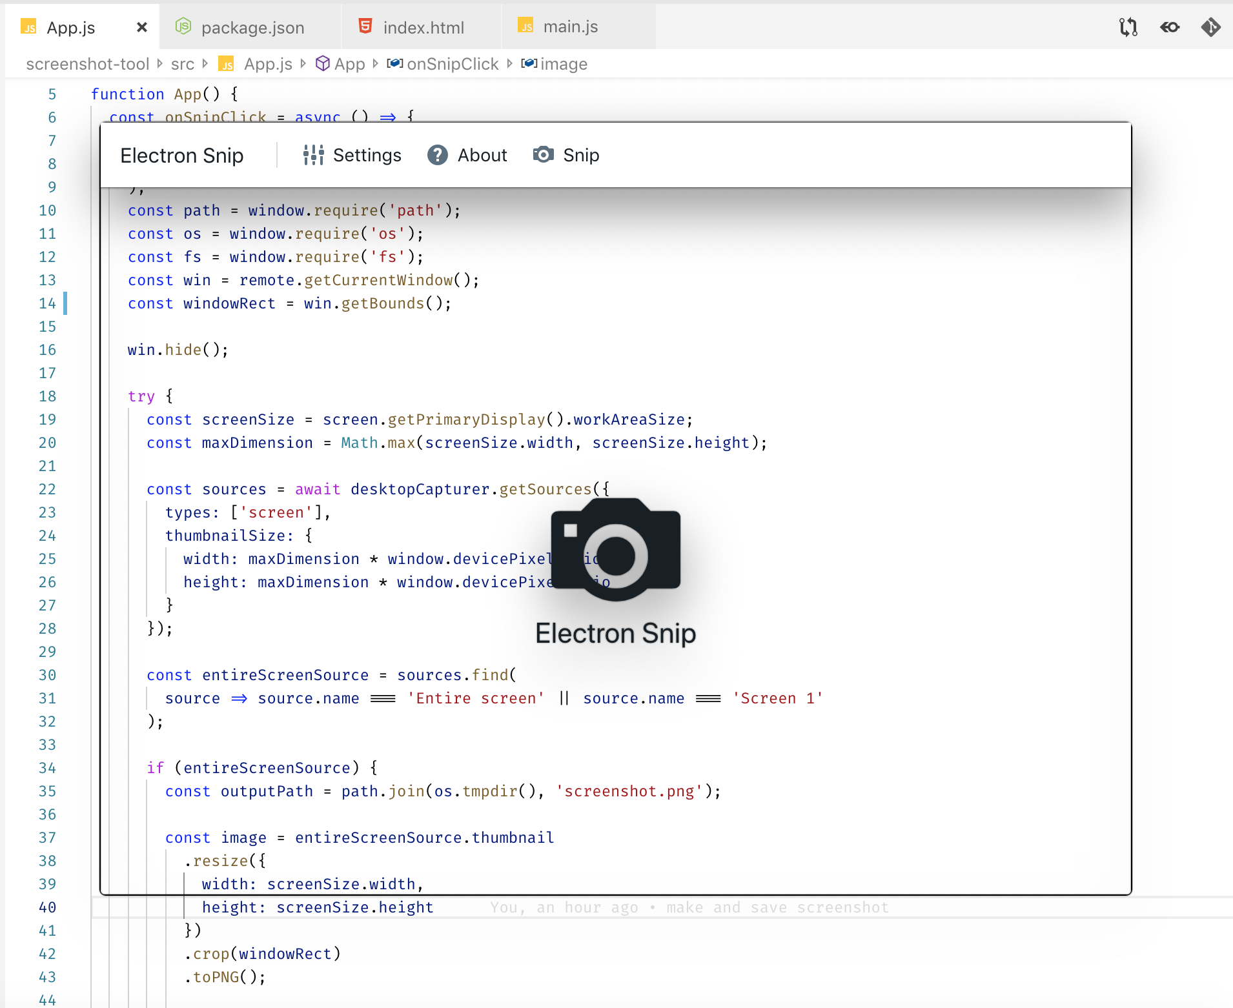Screen dimensions: 1233x1008
Task: Click line number 40 in the gutter
Action: [47, 907]
